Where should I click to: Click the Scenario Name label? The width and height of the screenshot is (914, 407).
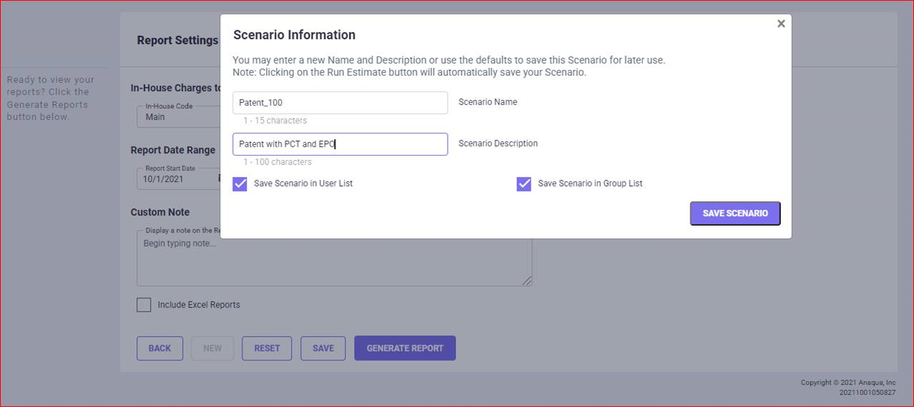point(488,102)
